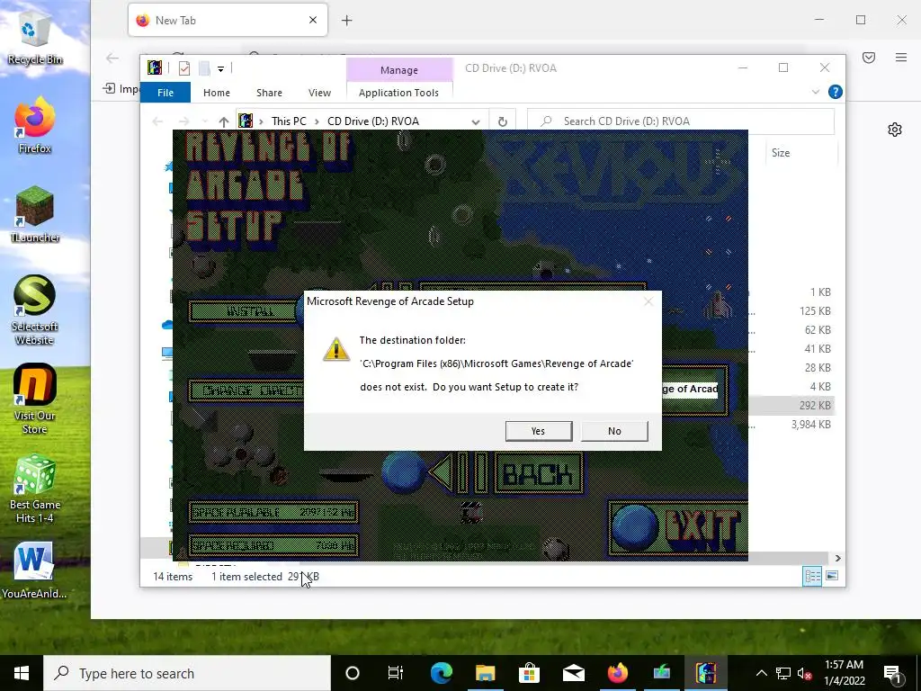Go up one folder level in Explorer
This screenshot has width=921, height=691.
click(x=223, y=121)
